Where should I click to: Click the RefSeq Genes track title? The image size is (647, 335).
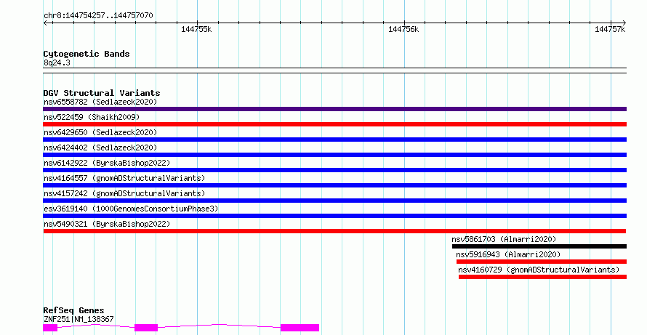[73, 310]
